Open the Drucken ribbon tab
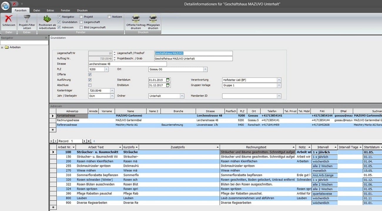Screen dimensions: 382x211 82,10
